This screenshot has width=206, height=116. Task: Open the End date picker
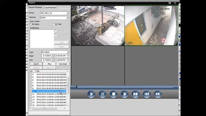[x=52, y=60]
